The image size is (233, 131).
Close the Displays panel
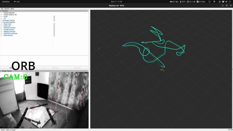pyautogui.click(x=88, y=11)
